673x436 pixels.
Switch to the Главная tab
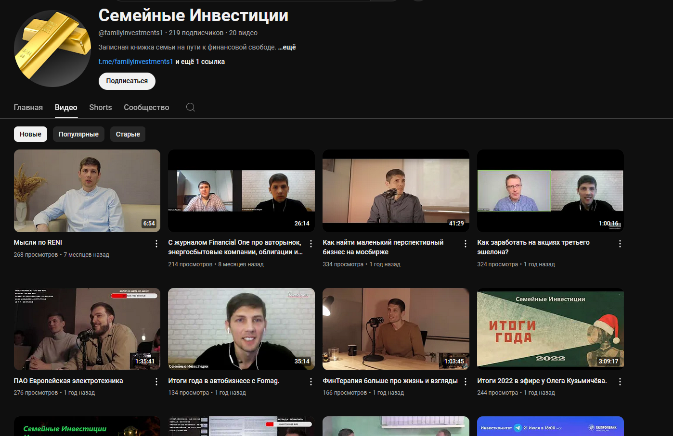28,107
